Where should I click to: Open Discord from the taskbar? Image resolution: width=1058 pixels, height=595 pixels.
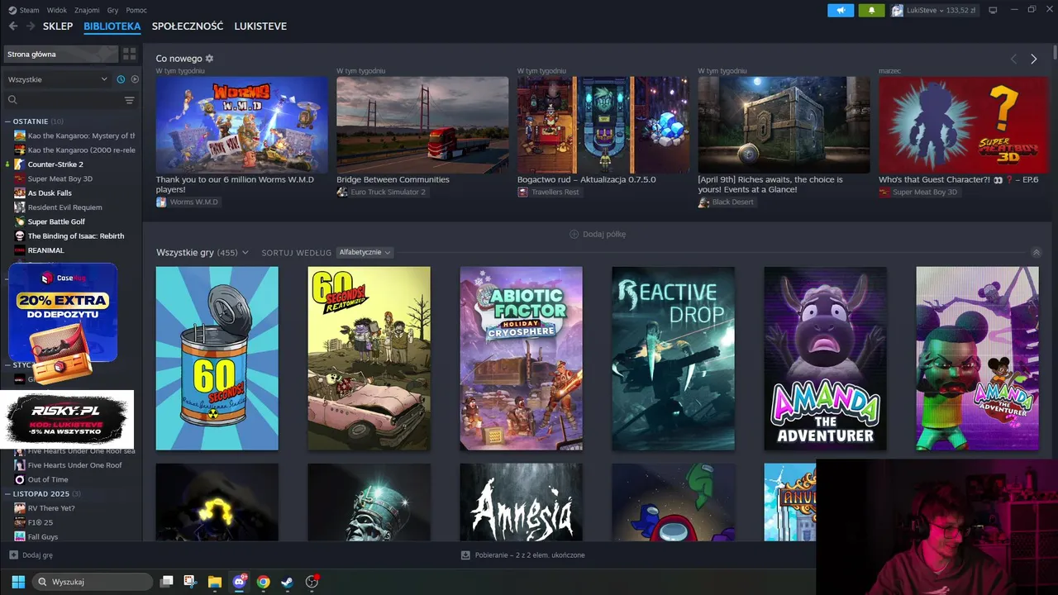point(240,582)
